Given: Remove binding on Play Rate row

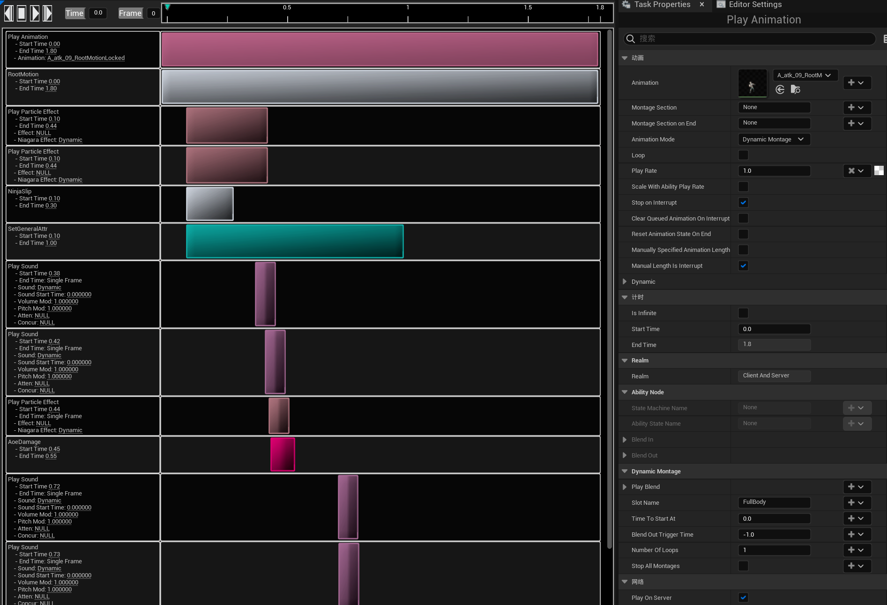Looking at the screenshot, I should (857, 171).
